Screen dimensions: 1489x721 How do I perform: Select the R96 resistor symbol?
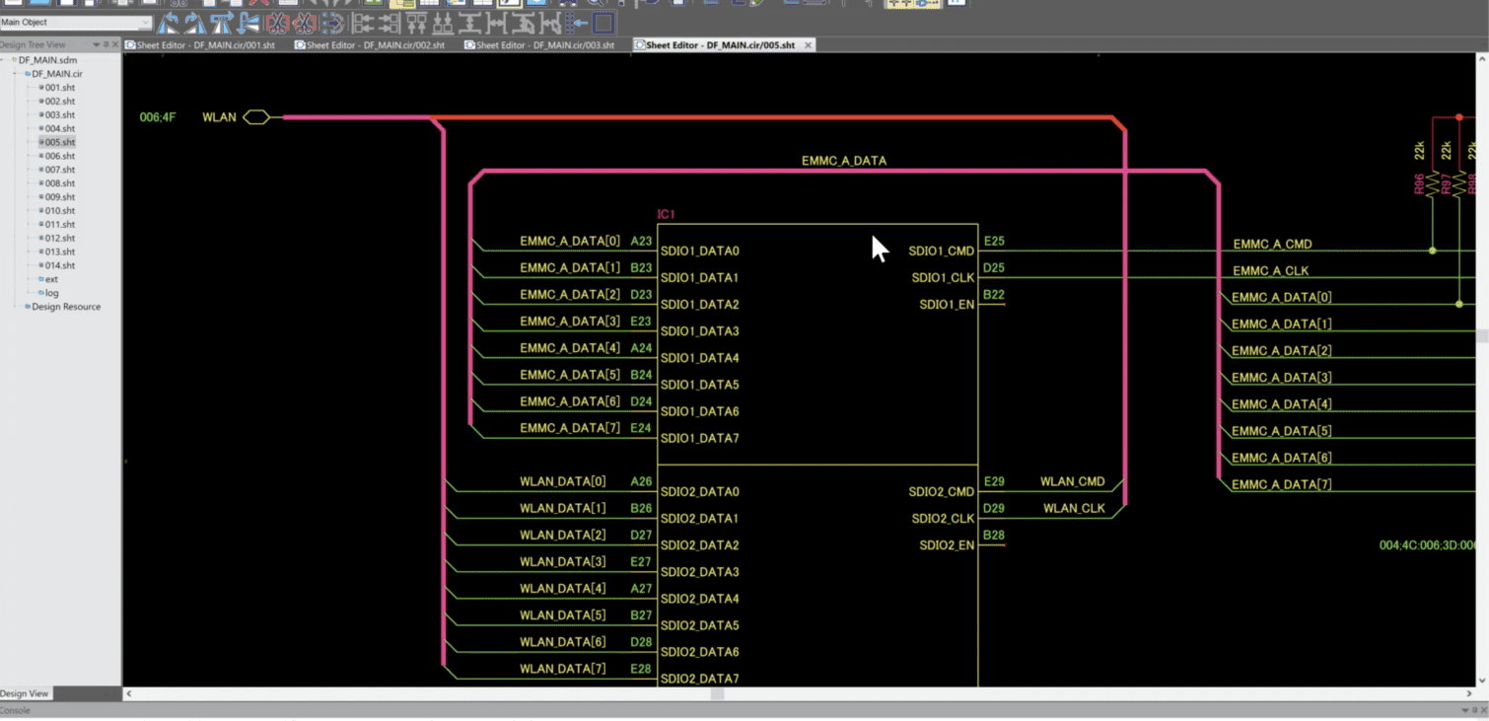tap(1432, 184)
